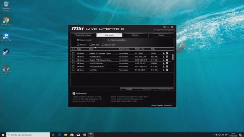This screenshot has height=137, width=244.
Task: Open Task View on the taskbar
Action: (53, 135)
